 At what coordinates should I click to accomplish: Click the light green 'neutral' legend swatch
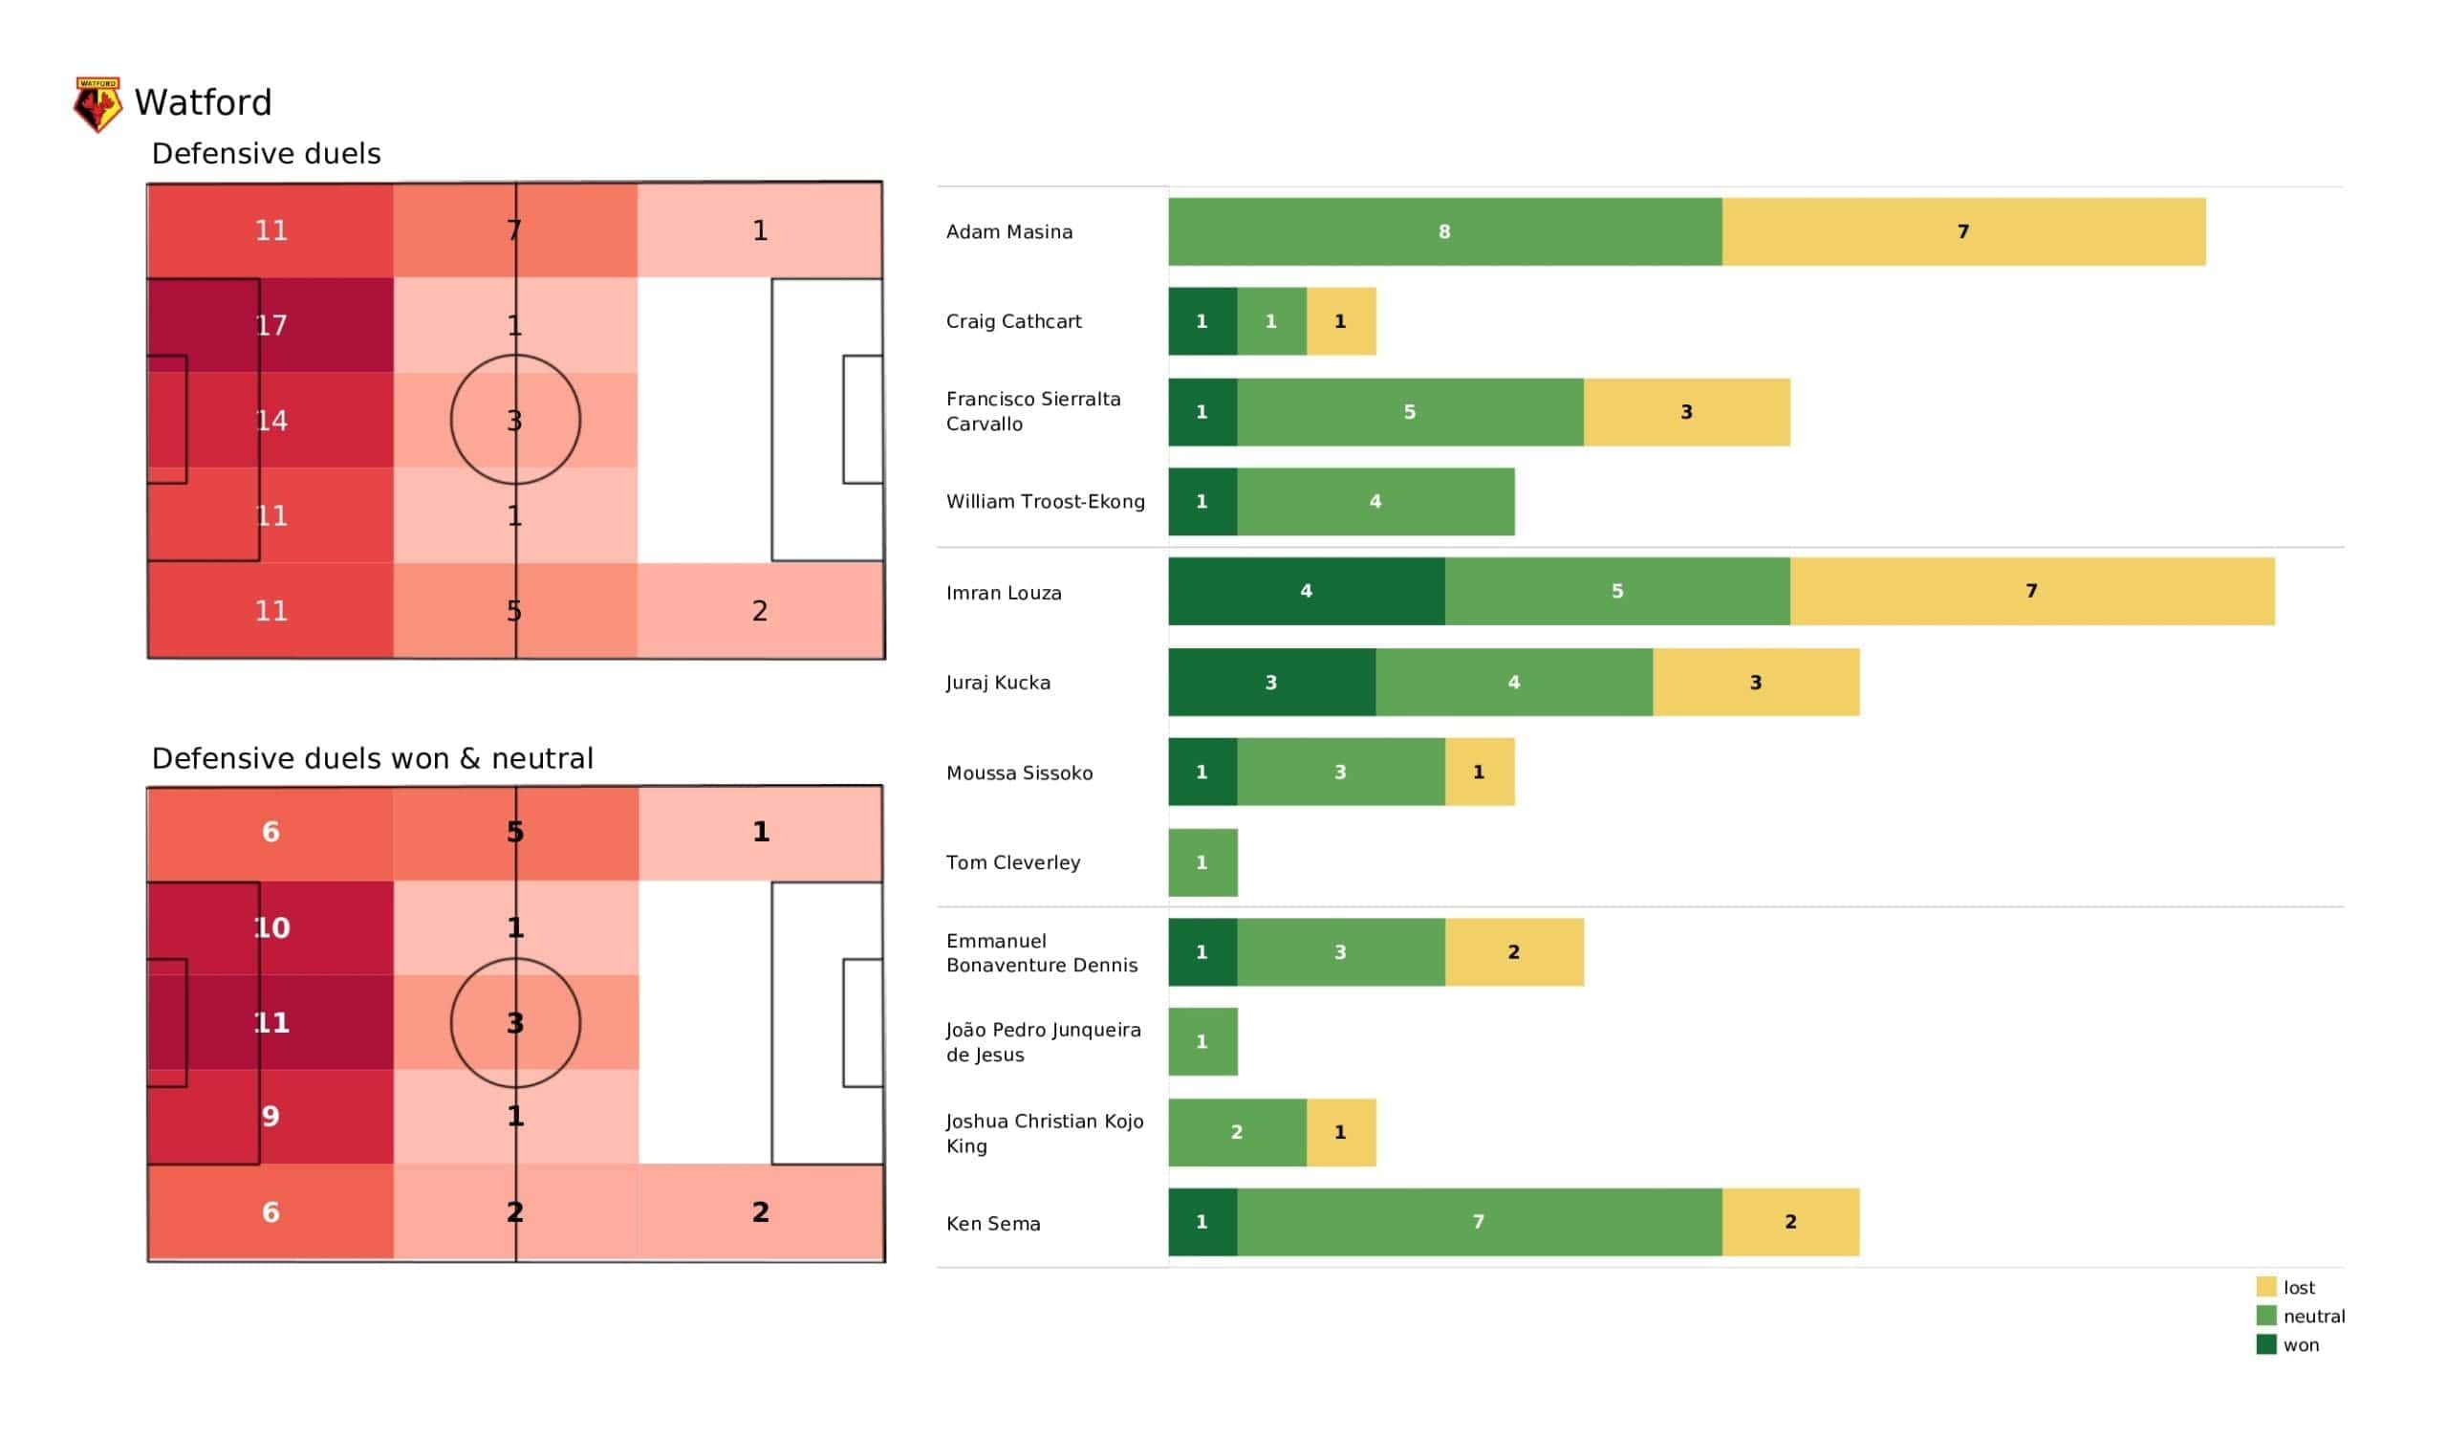[2265, 1316]
